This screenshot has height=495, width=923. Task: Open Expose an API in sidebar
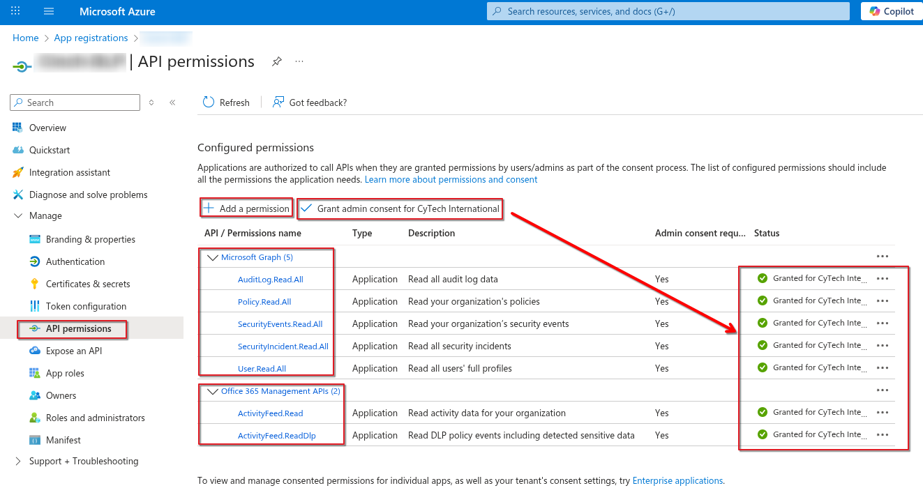[74, 351]
